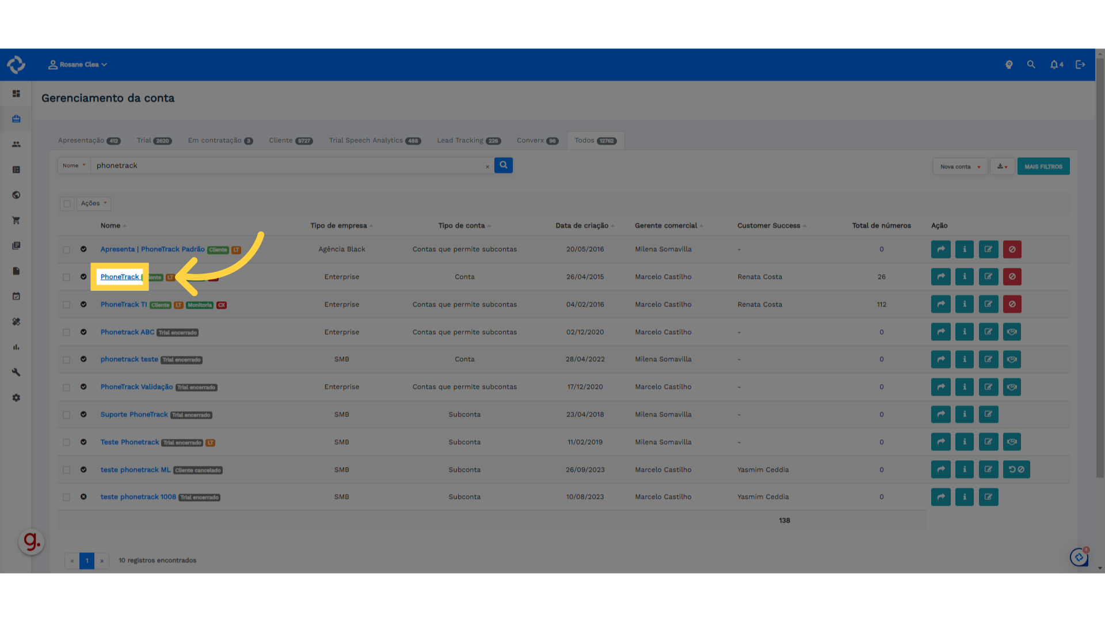The height and width of the screenshot is (622, 1105).
Task: Check the teste phonetrack ML row checkbox
Action: [x=67, y=470]
